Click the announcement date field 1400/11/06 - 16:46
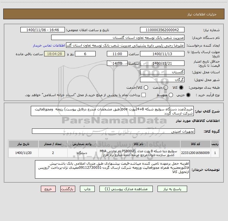Screen dimensions: 228x221 pyautogui.click(x=43, y=30)
